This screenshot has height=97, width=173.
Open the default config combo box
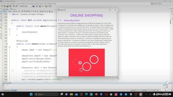coord(25,6)
